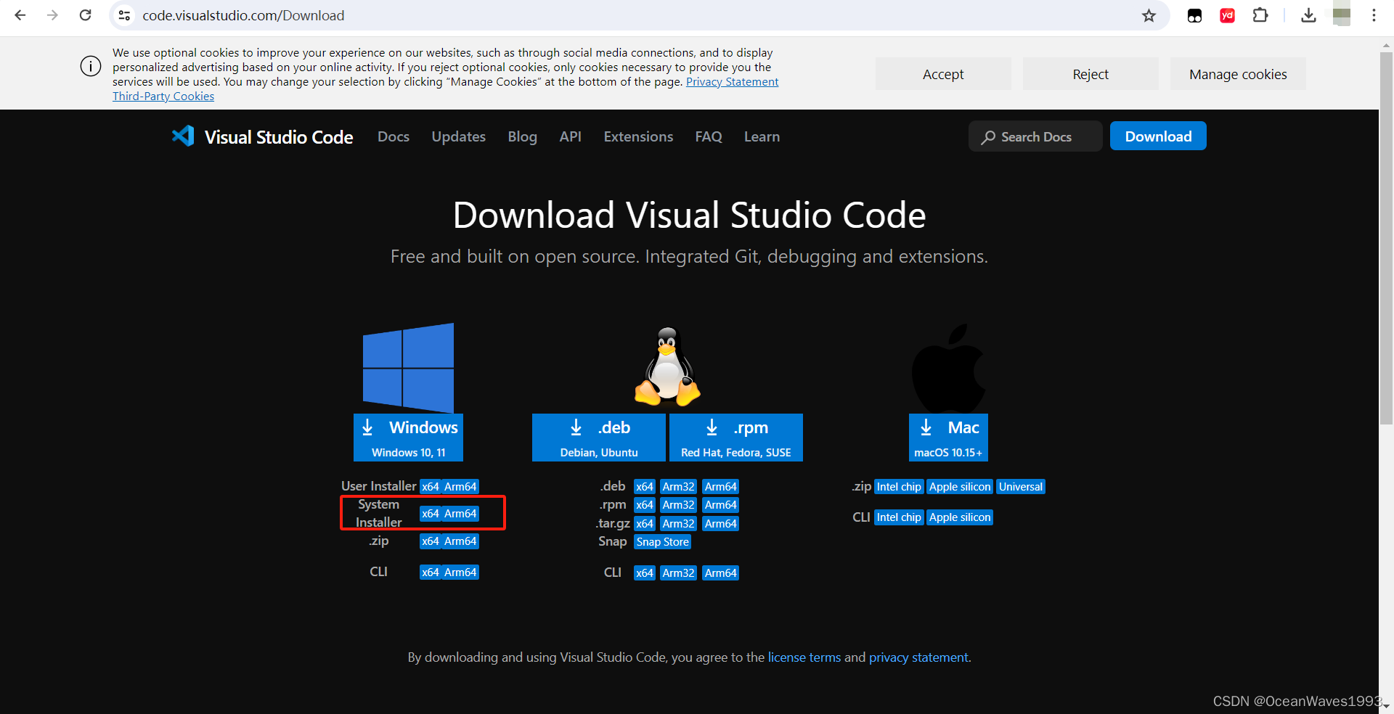Viewport: 1394px width, 714px height.
Task: Open the Updates menu item
Action: (x=459, y=136)
